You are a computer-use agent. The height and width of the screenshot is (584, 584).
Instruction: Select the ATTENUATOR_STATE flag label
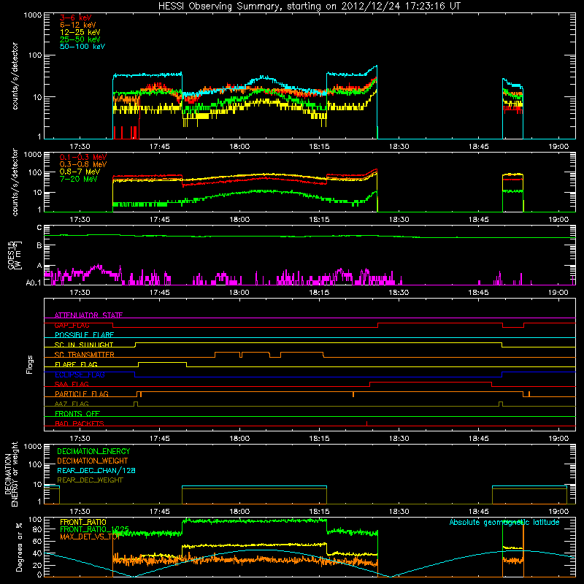tap(88, 315)
